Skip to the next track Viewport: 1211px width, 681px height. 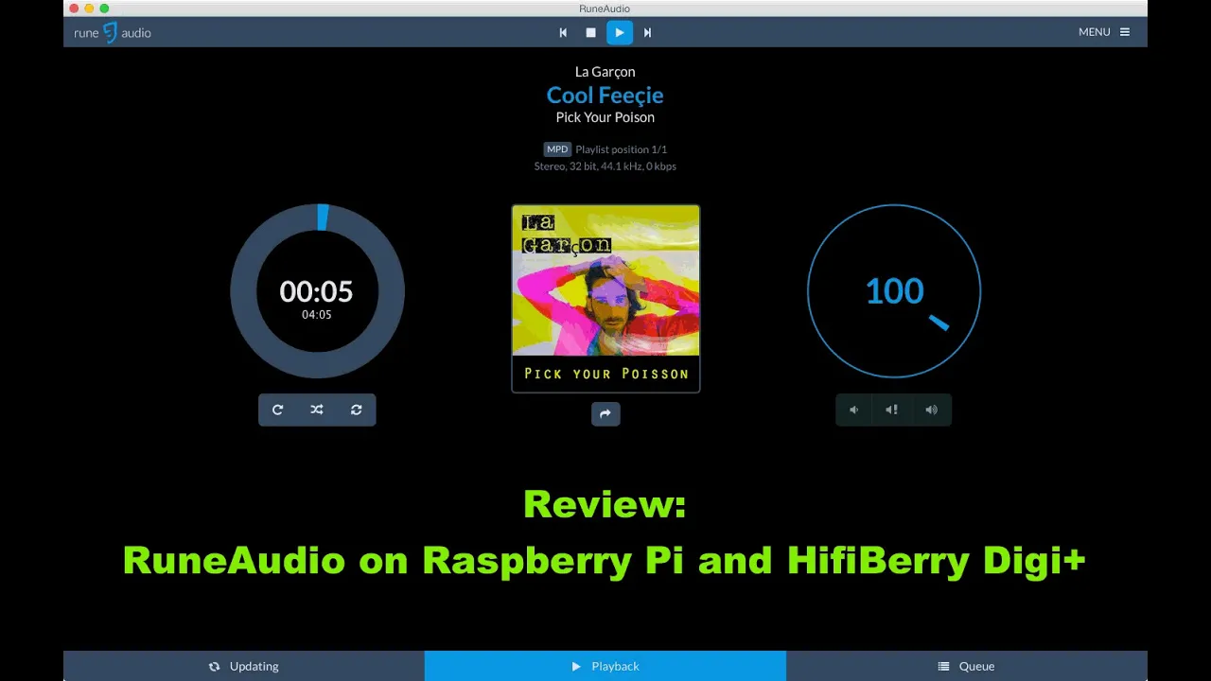(x=647, y=32)
